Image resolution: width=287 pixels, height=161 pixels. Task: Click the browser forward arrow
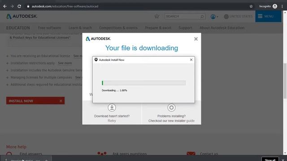point(12,6)
